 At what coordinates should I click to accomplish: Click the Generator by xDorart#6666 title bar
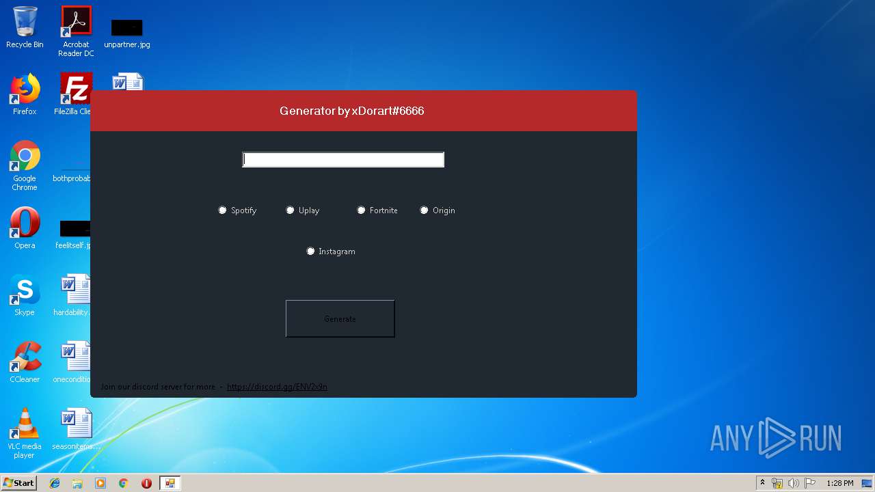364,111
